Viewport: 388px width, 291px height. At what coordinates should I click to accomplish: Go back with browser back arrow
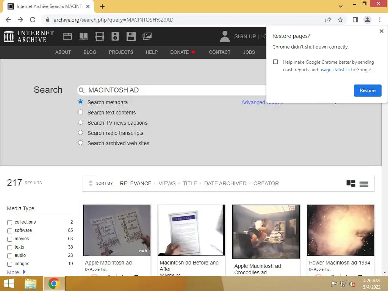click(8, 20)
